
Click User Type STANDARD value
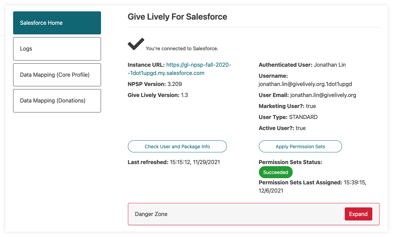[303, 117]
